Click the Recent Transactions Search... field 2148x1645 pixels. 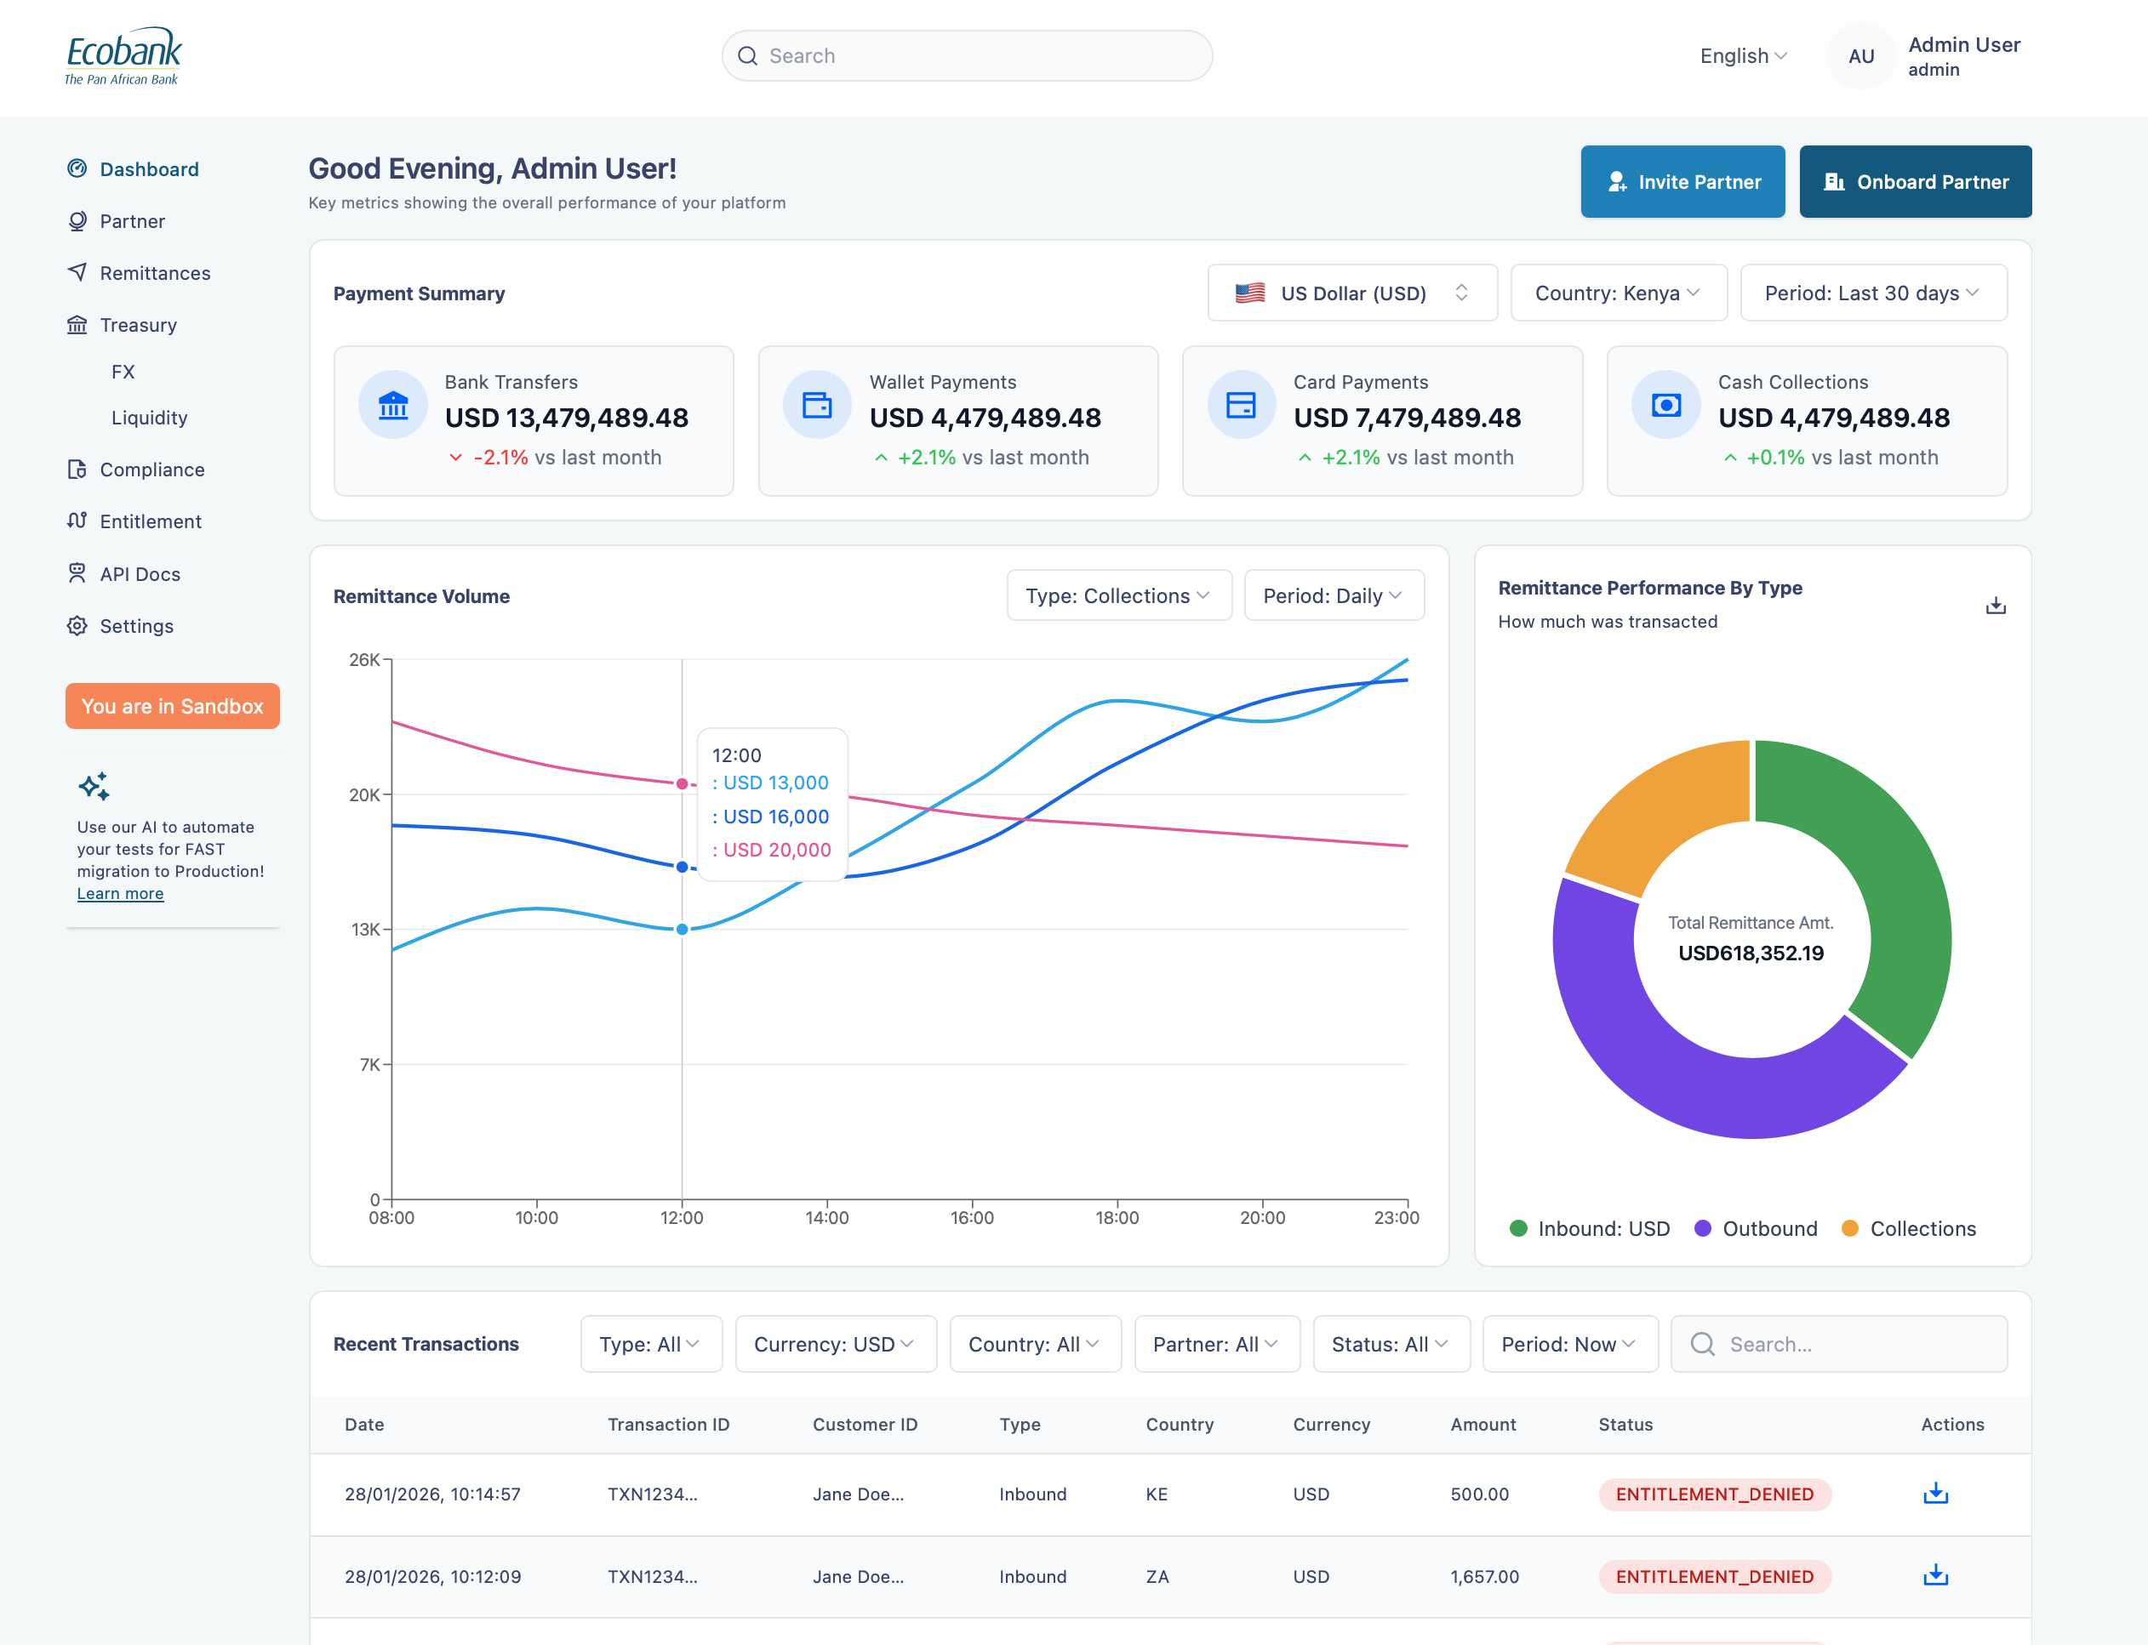point(1838,1343)
